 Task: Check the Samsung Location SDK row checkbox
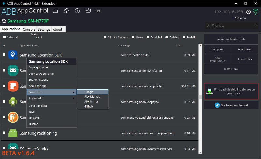pyautogui.click(x=4, y=54)
